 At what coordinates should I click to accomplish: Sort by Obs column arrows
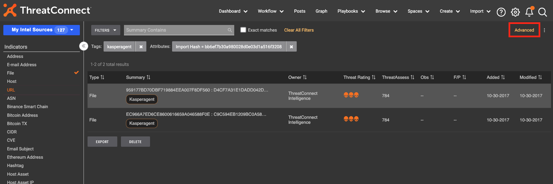(x=432, y=77)
